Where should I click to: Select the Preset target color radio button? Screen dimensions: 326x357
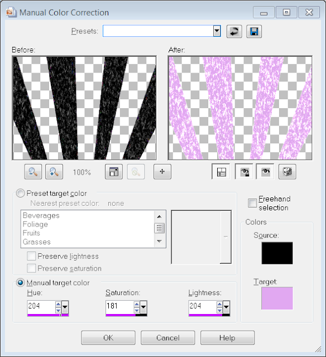click(20, 194)
